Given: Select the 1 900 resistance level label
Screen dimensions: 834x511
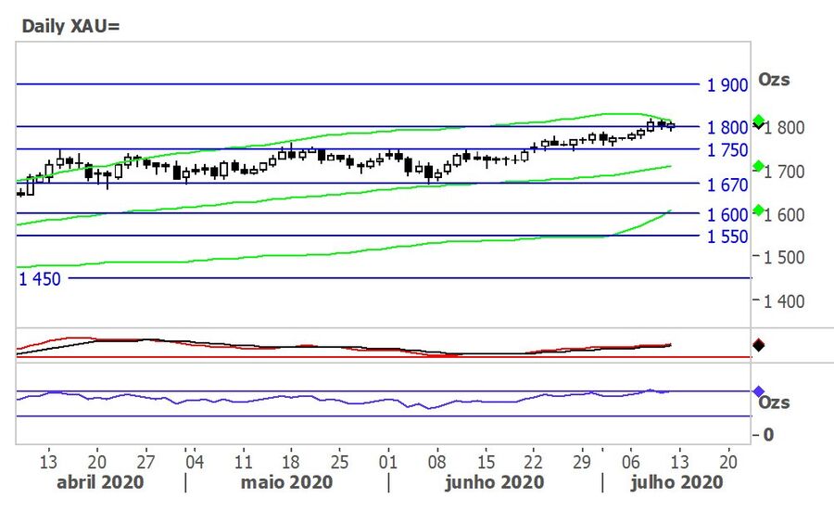Looking at the screenshot, I should point(727,85).
